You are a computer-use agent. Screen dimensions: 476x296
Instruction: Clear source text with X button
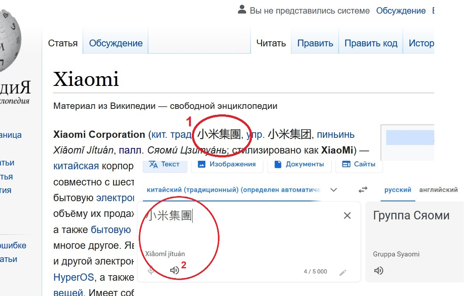click(x=347, y=216)
